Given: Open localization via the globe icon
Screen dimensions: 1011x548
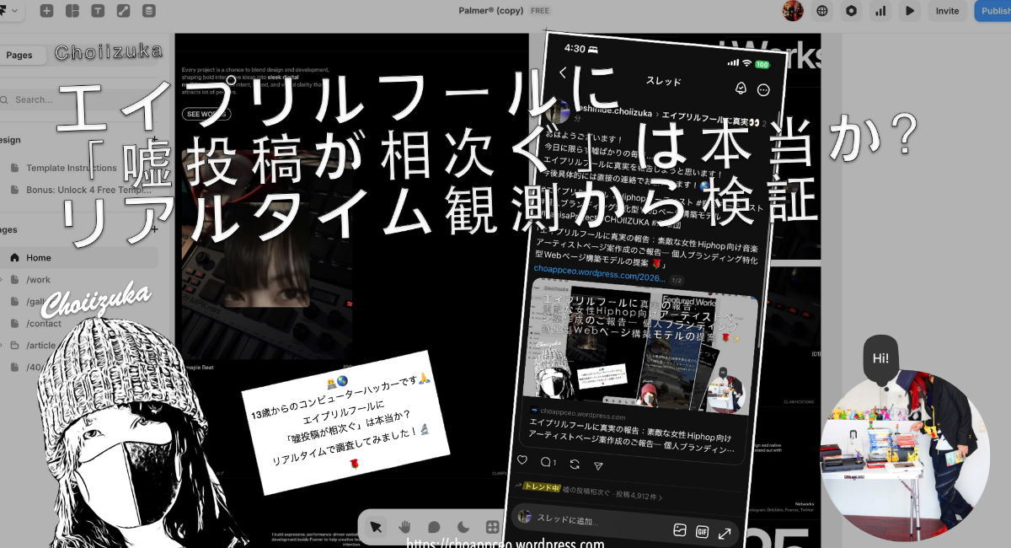Looking at the screenshot, I should [x=821, y=11].
